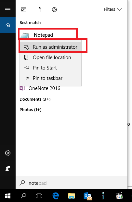The image size is (132, 202).
Task: Open the sidebar Settings gear
Action: 8,153
